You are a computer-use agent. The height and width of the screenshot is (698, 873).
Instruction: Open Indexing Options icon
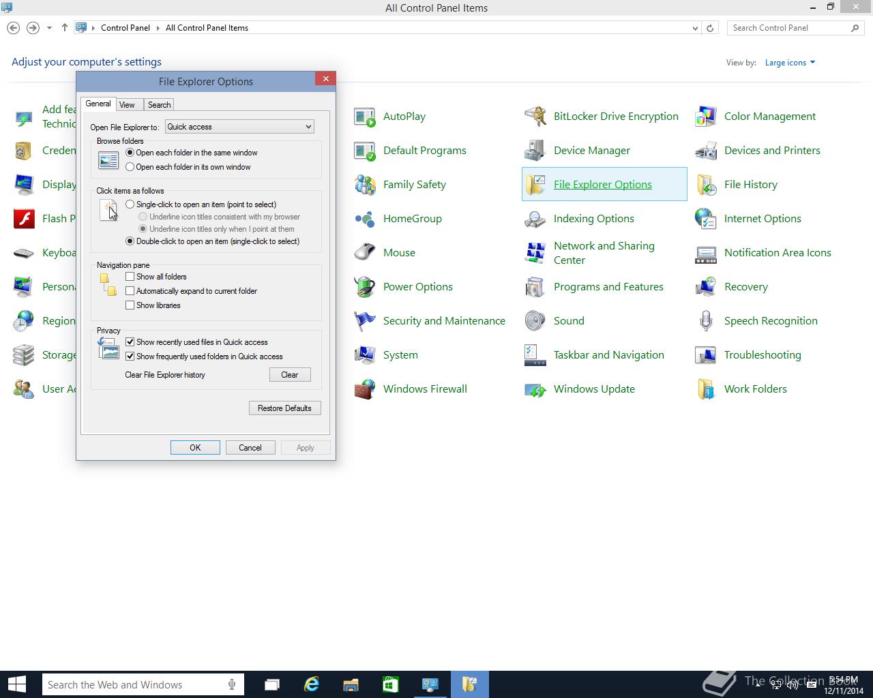pyautogui.click(x=535, y=219)
